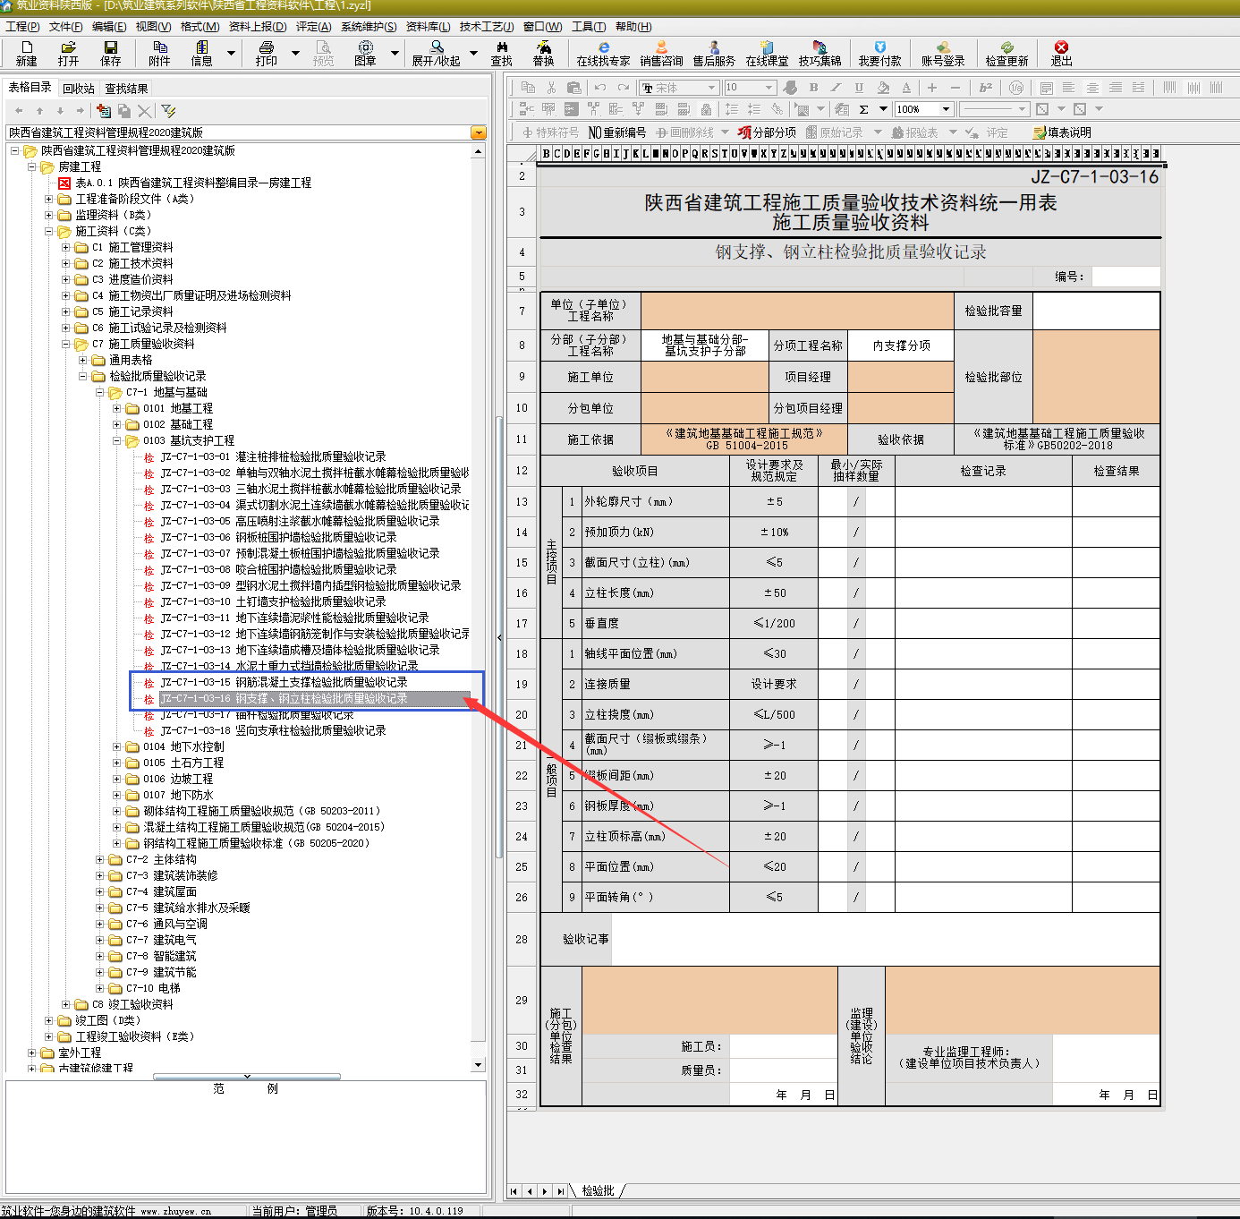Click the 特殊符号 special symbols button
Screen dimensions: 1240x1219
[550, 132]
